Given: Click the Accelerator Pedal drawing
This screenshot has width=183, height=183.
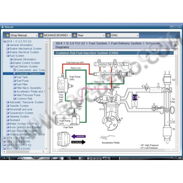Looking at the screenshot, I should pos(107,137).
